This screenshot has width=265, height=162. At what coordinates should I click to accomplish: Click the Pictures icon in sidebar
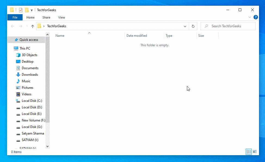[18, 88]
